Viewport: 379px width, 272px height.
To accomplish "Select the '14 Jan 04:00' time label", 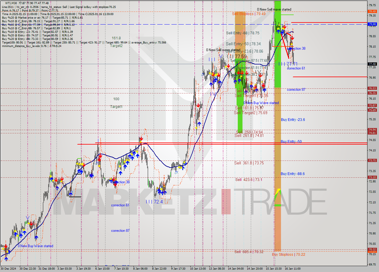I will click(x=236, y=269).
